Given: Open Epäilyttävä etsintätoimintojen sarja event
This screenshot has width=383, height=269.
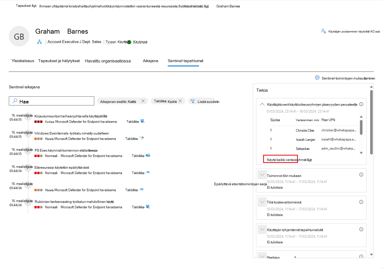Looking at the screenshot, I should pyautogui.click(x=240, y=184).
